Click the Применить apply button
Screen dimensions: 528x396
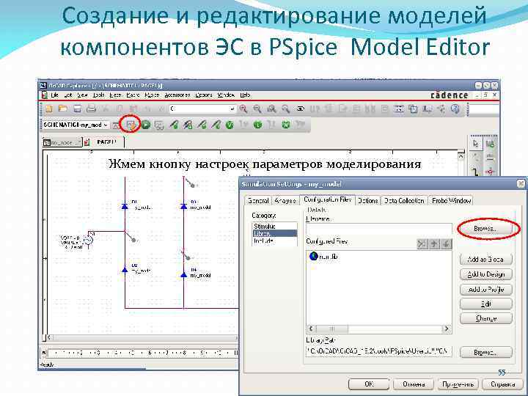(x=458, y=384)
